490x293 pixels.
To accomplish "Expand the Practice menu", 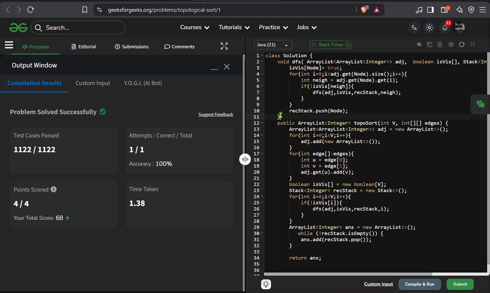I will [x=274, y=27].
